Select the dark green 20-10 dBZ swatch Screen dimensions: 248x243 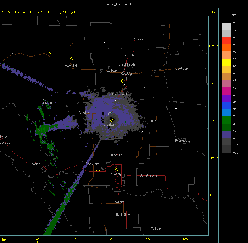click(226, 127)
